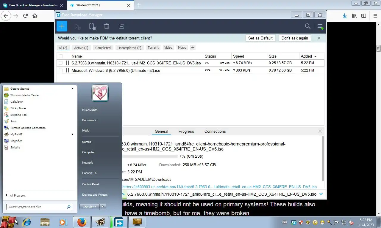Open shut down options arrow
The height and width of the screenshot is (228, 381).
[103, 207]
